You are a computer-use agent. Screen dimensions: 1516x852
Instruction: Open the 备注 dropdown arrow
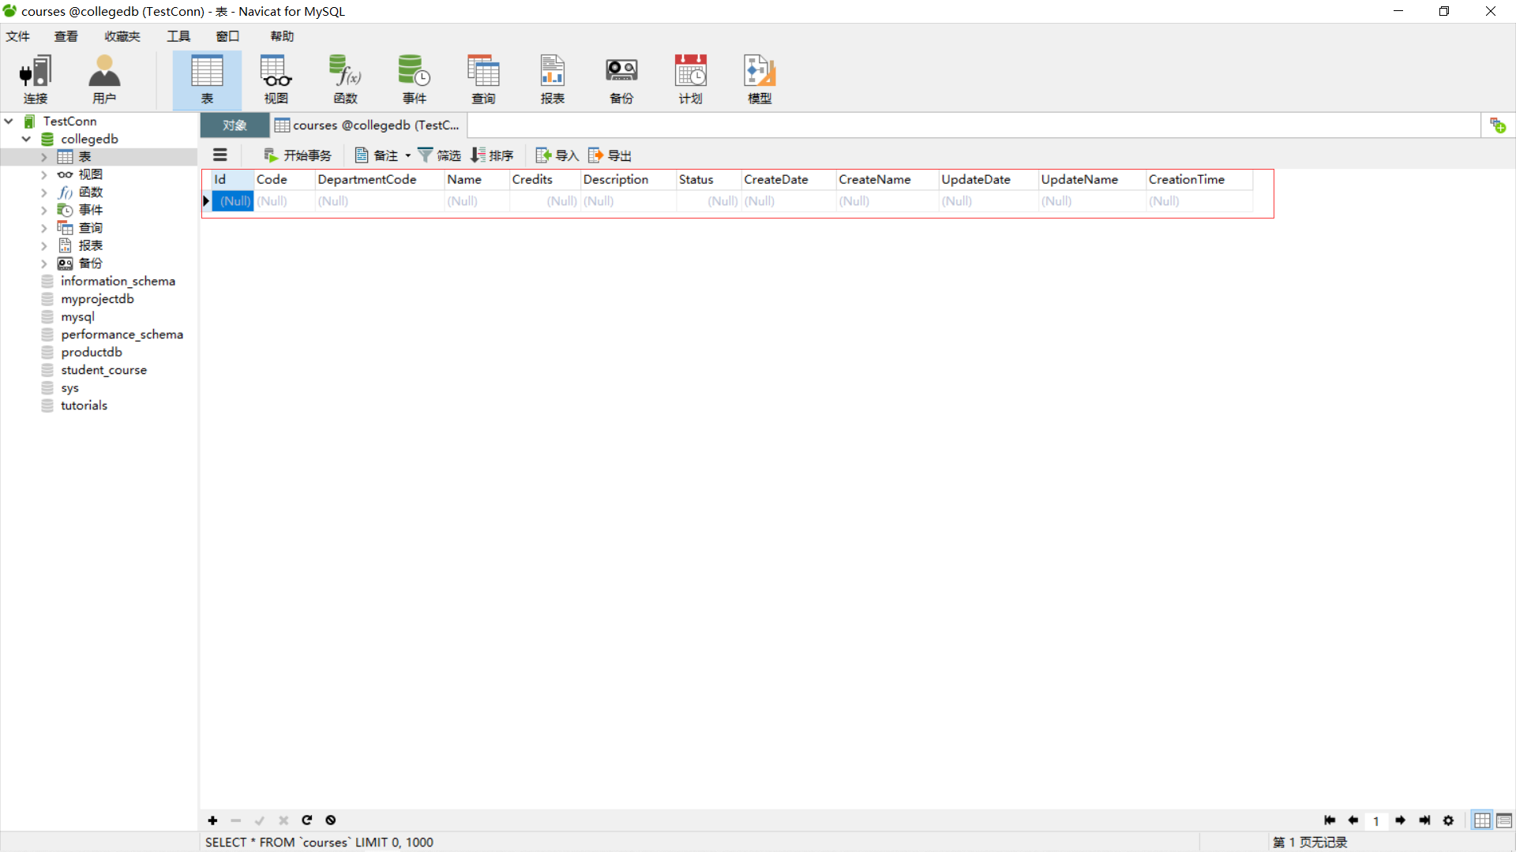[x=408, y=155]
